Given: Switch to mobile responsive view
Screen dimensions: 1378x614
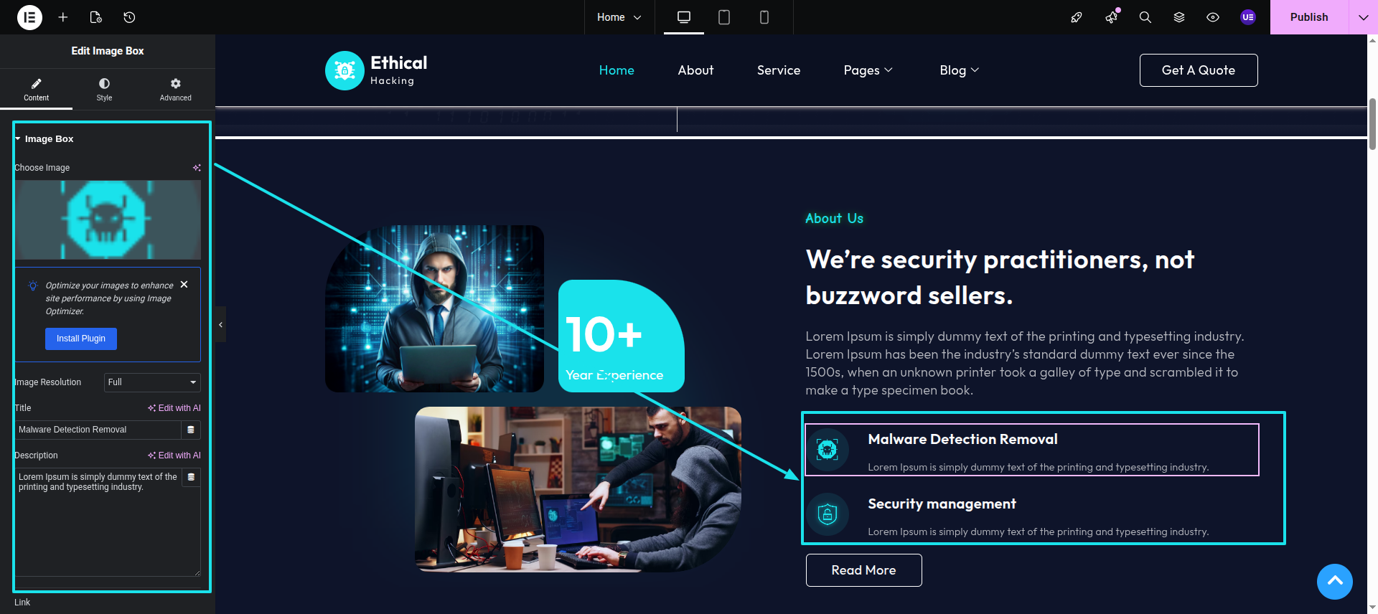Looking at the screenshot, I should 764,17.
